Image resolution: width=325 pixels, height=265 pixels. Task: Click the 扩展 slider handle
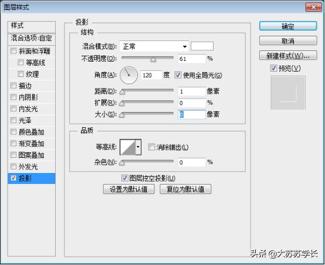[x=122, y=103]
